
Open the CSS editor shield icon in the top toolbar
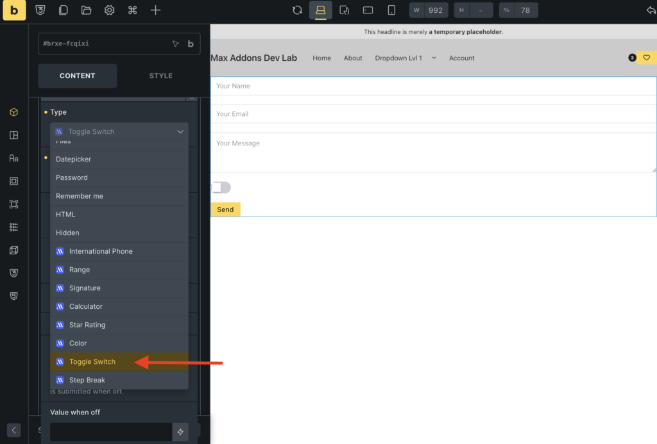pos(40,10)
